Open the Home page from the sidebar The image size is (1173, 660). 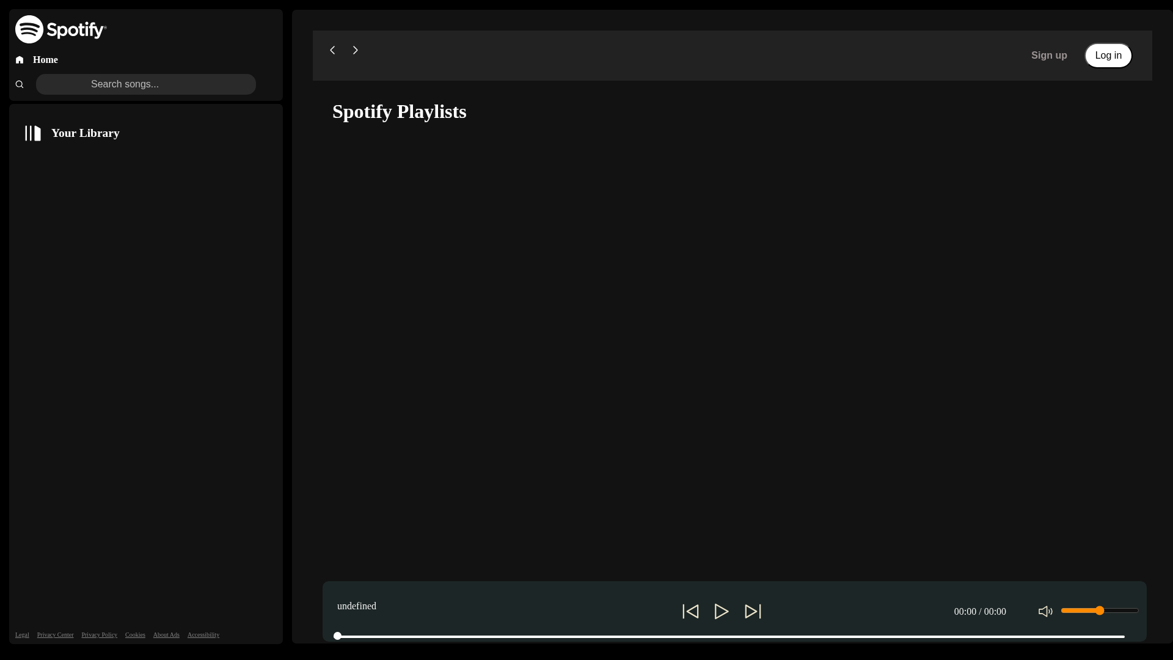[45, 60]
